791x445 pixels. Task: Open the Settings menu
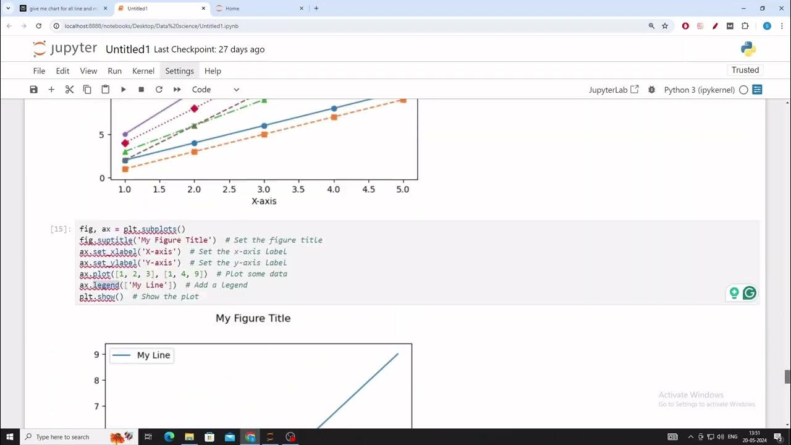click(179, 71)
